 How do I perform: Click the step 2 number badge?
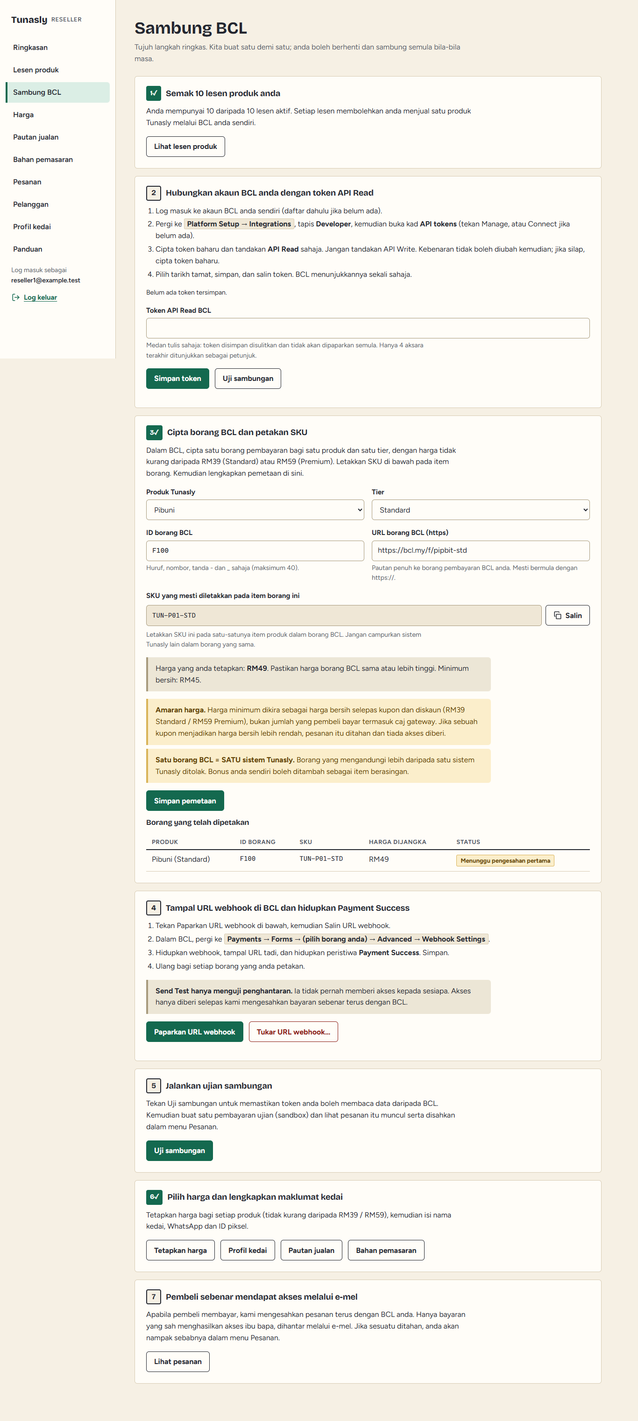coord(154,192)
